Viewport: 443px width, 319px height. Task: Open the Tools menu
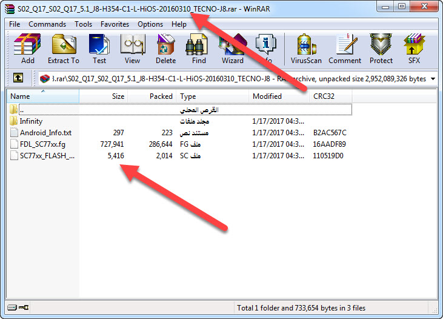tap(84, 24)
